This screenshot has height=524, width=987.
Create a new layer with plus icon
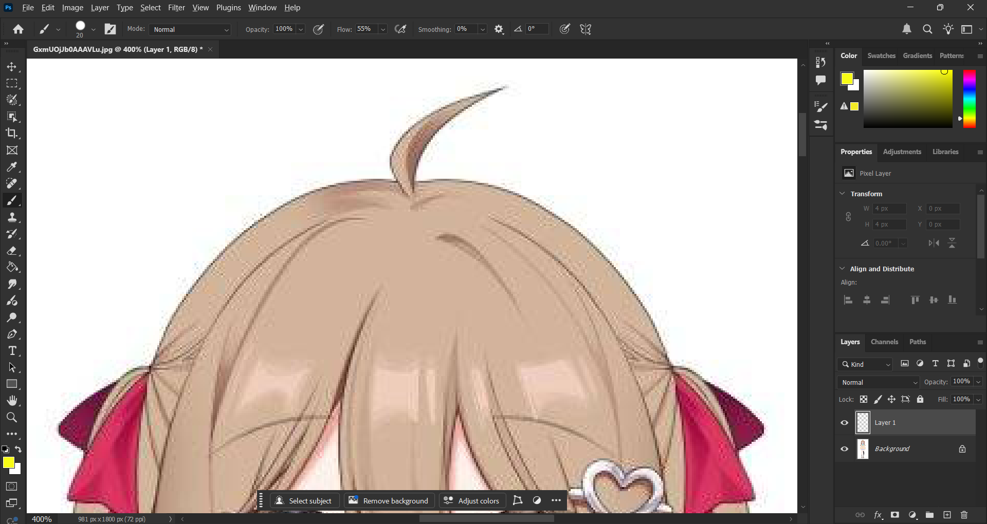click(x=947, y=515)
